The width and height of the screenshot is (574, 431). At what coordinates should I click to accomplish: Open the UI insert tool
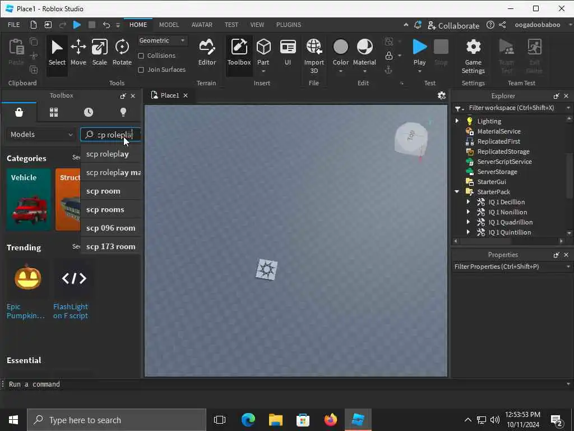click(x=288, y=53)
